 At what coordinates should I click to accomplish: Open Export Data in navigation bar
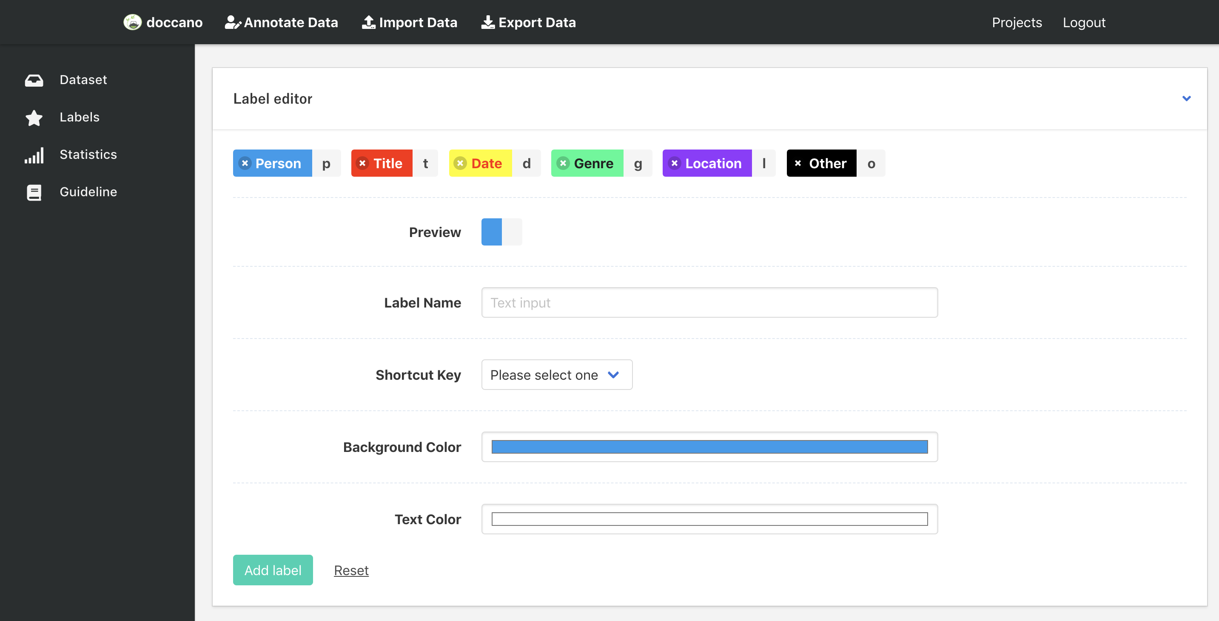click(x=529, y=22)
